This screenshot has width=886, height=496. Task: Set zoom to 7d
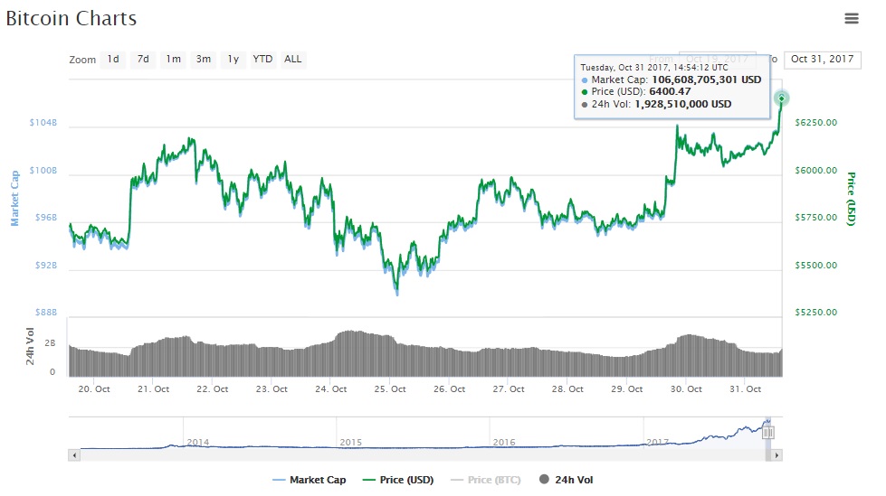[143, 60]
